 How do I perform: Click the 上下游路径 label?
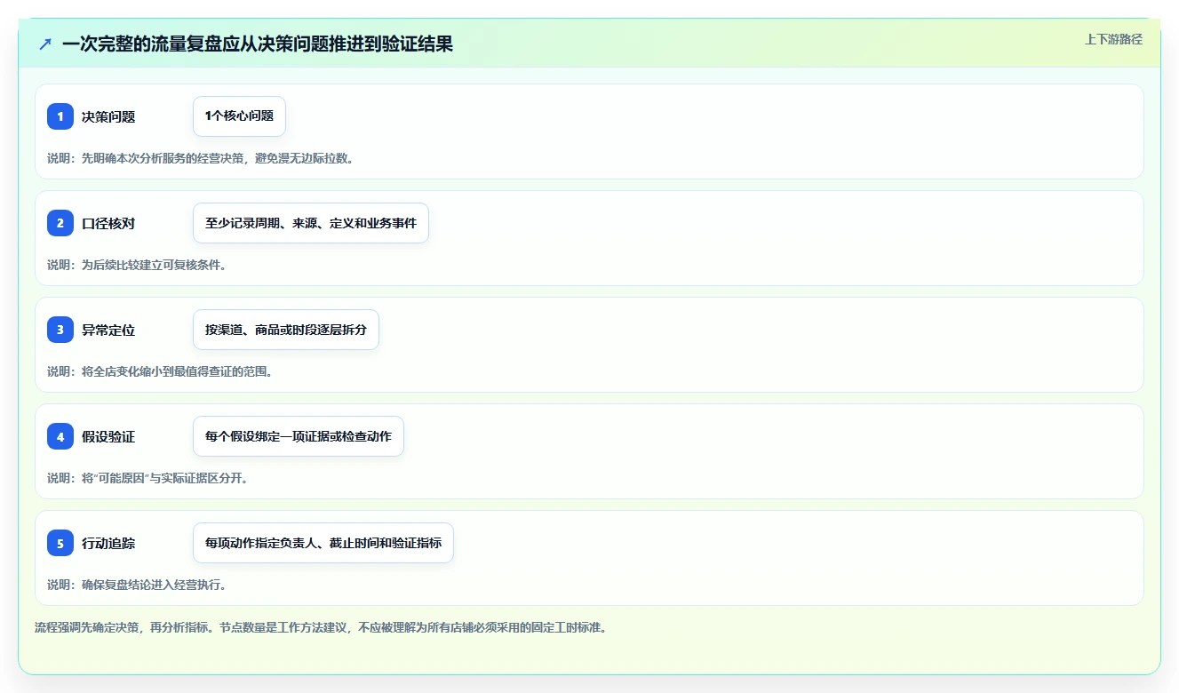(x=1113, y=40)
